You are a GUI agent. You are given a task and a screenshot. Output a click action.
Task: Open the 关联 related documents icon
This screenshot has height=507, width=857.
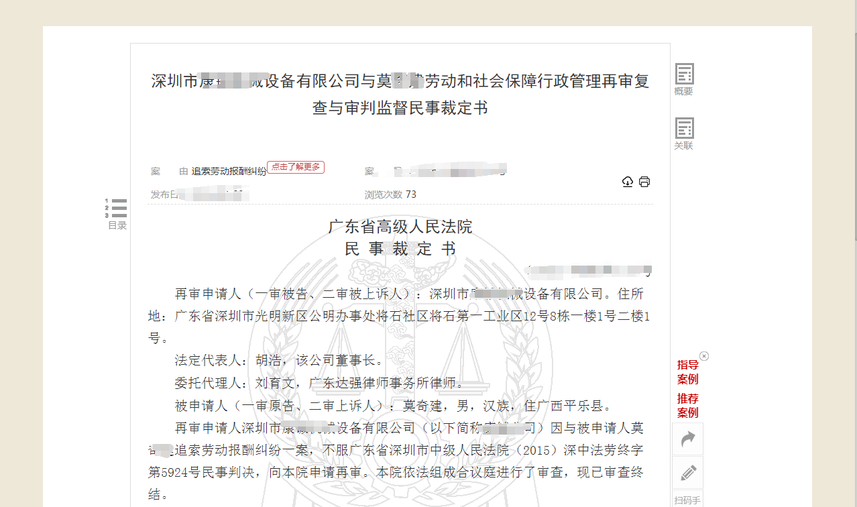[684, 133]
